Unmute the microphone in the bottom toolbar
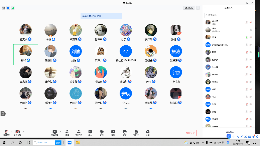The width and height of the screenshot is (260, 146). 6,132
